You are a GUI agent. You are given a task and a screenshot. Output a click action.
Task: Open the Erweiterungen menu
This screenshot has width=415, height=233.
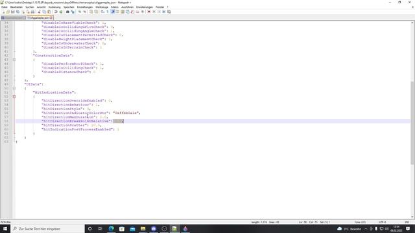pyautogui.click(x=145, y=7)
